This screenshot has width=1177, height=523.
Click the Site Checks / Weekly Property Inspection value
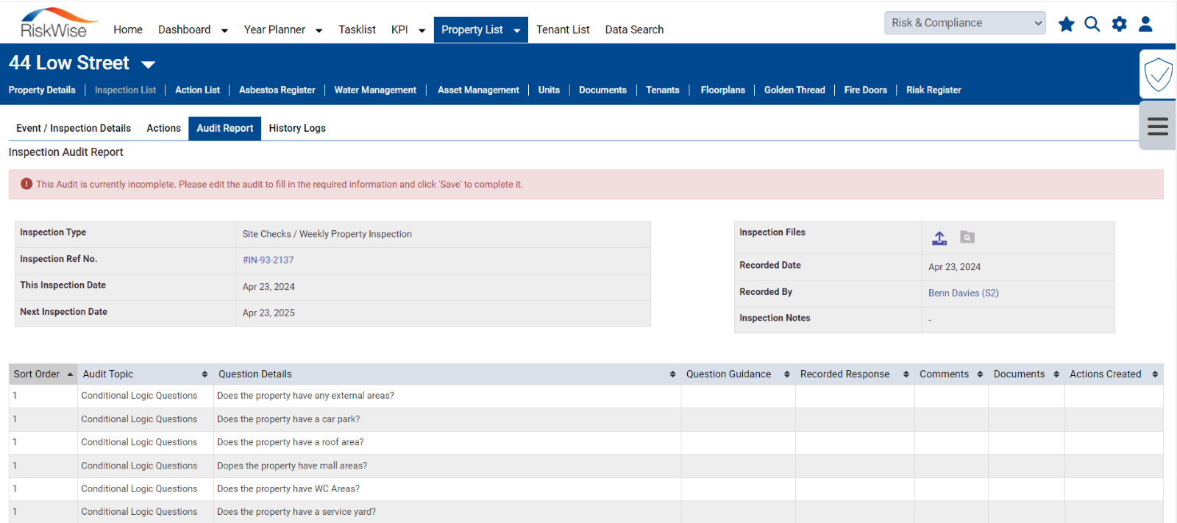327,234
